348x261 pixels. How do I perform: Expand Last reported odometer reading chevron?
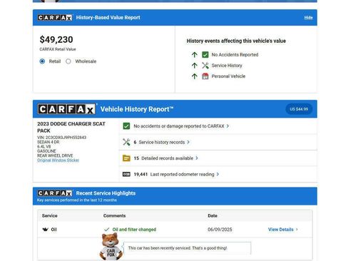[217, 174]
